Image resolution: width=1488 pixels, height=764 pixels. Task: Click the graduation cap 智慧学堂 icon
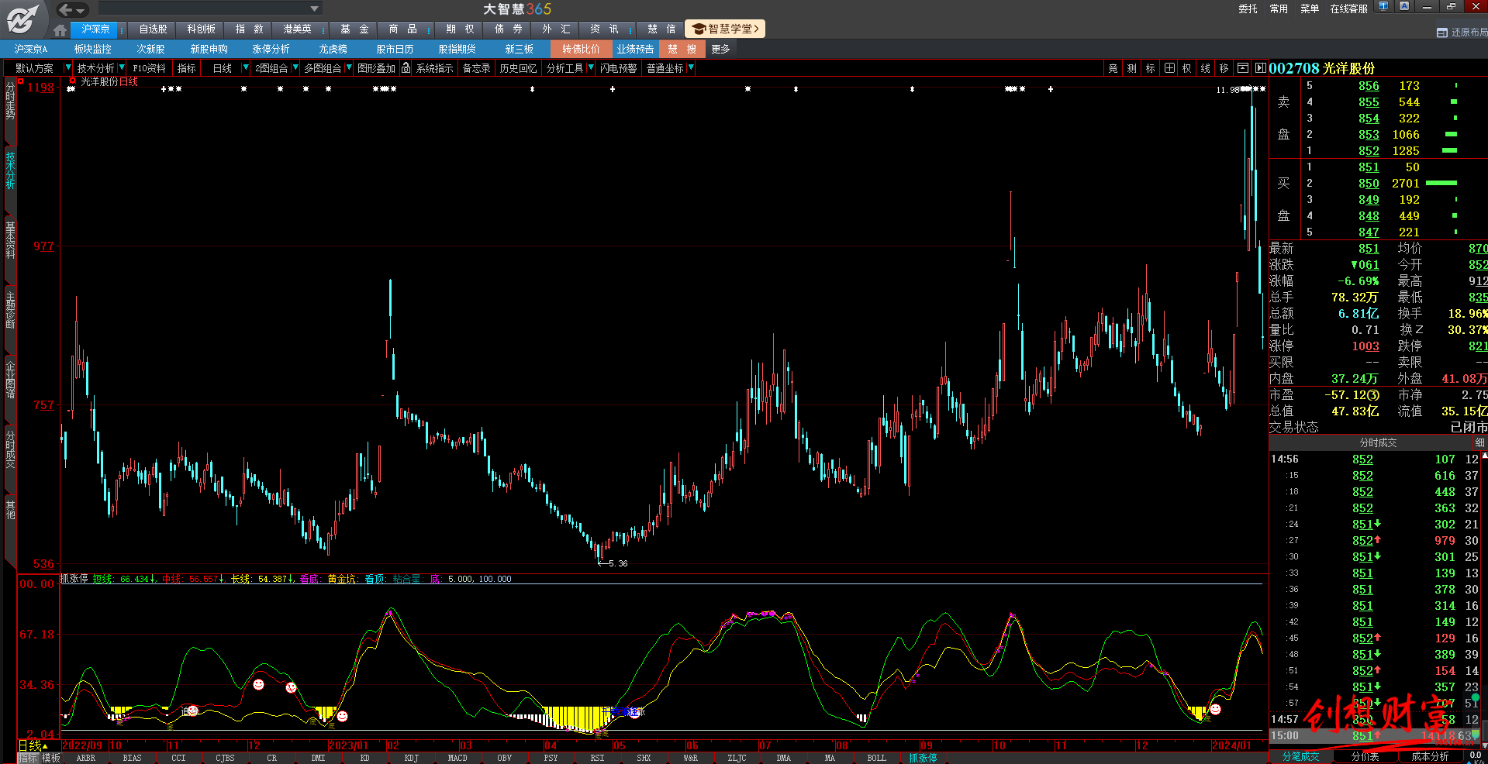[x=699, y=29]
